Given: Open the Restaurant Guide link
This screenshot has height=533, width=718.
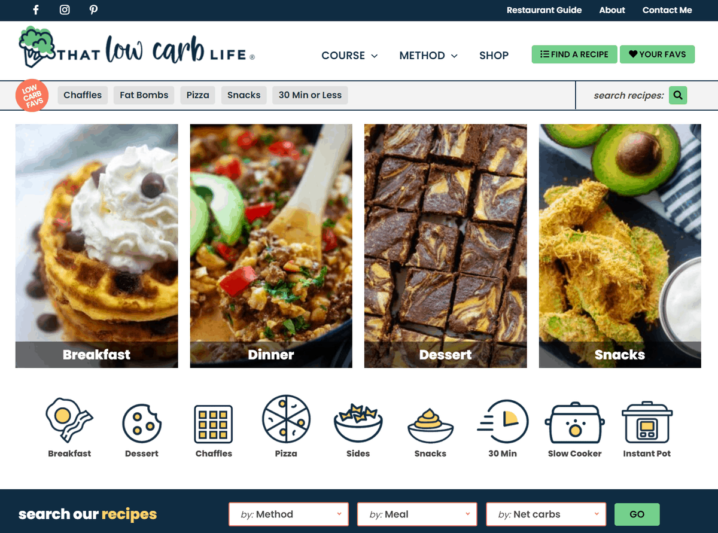Looking at the screenshot, I should (x=544, y=10).
